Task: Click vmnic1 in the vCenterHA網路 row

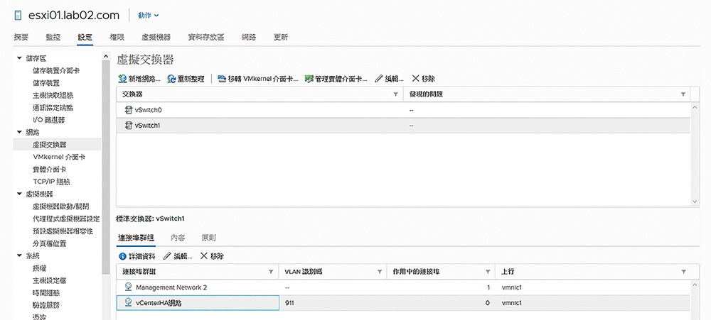Action: tap(511, 303)
